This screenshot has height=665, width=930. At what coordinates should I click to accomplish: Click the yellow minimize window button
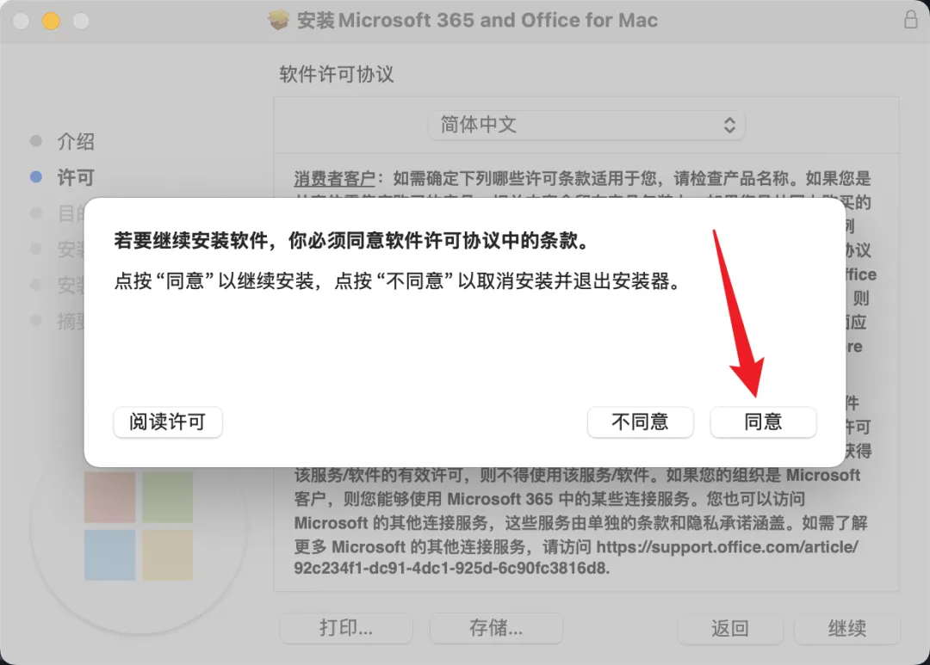(x=51, y=22)
